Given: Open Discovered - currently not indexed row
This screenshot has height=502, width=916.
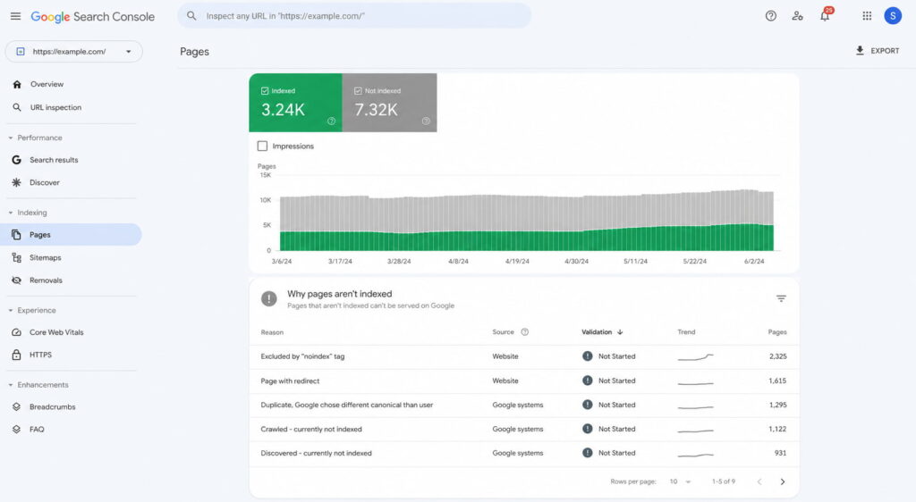Looking at the screenshot, I should point(524,453).
